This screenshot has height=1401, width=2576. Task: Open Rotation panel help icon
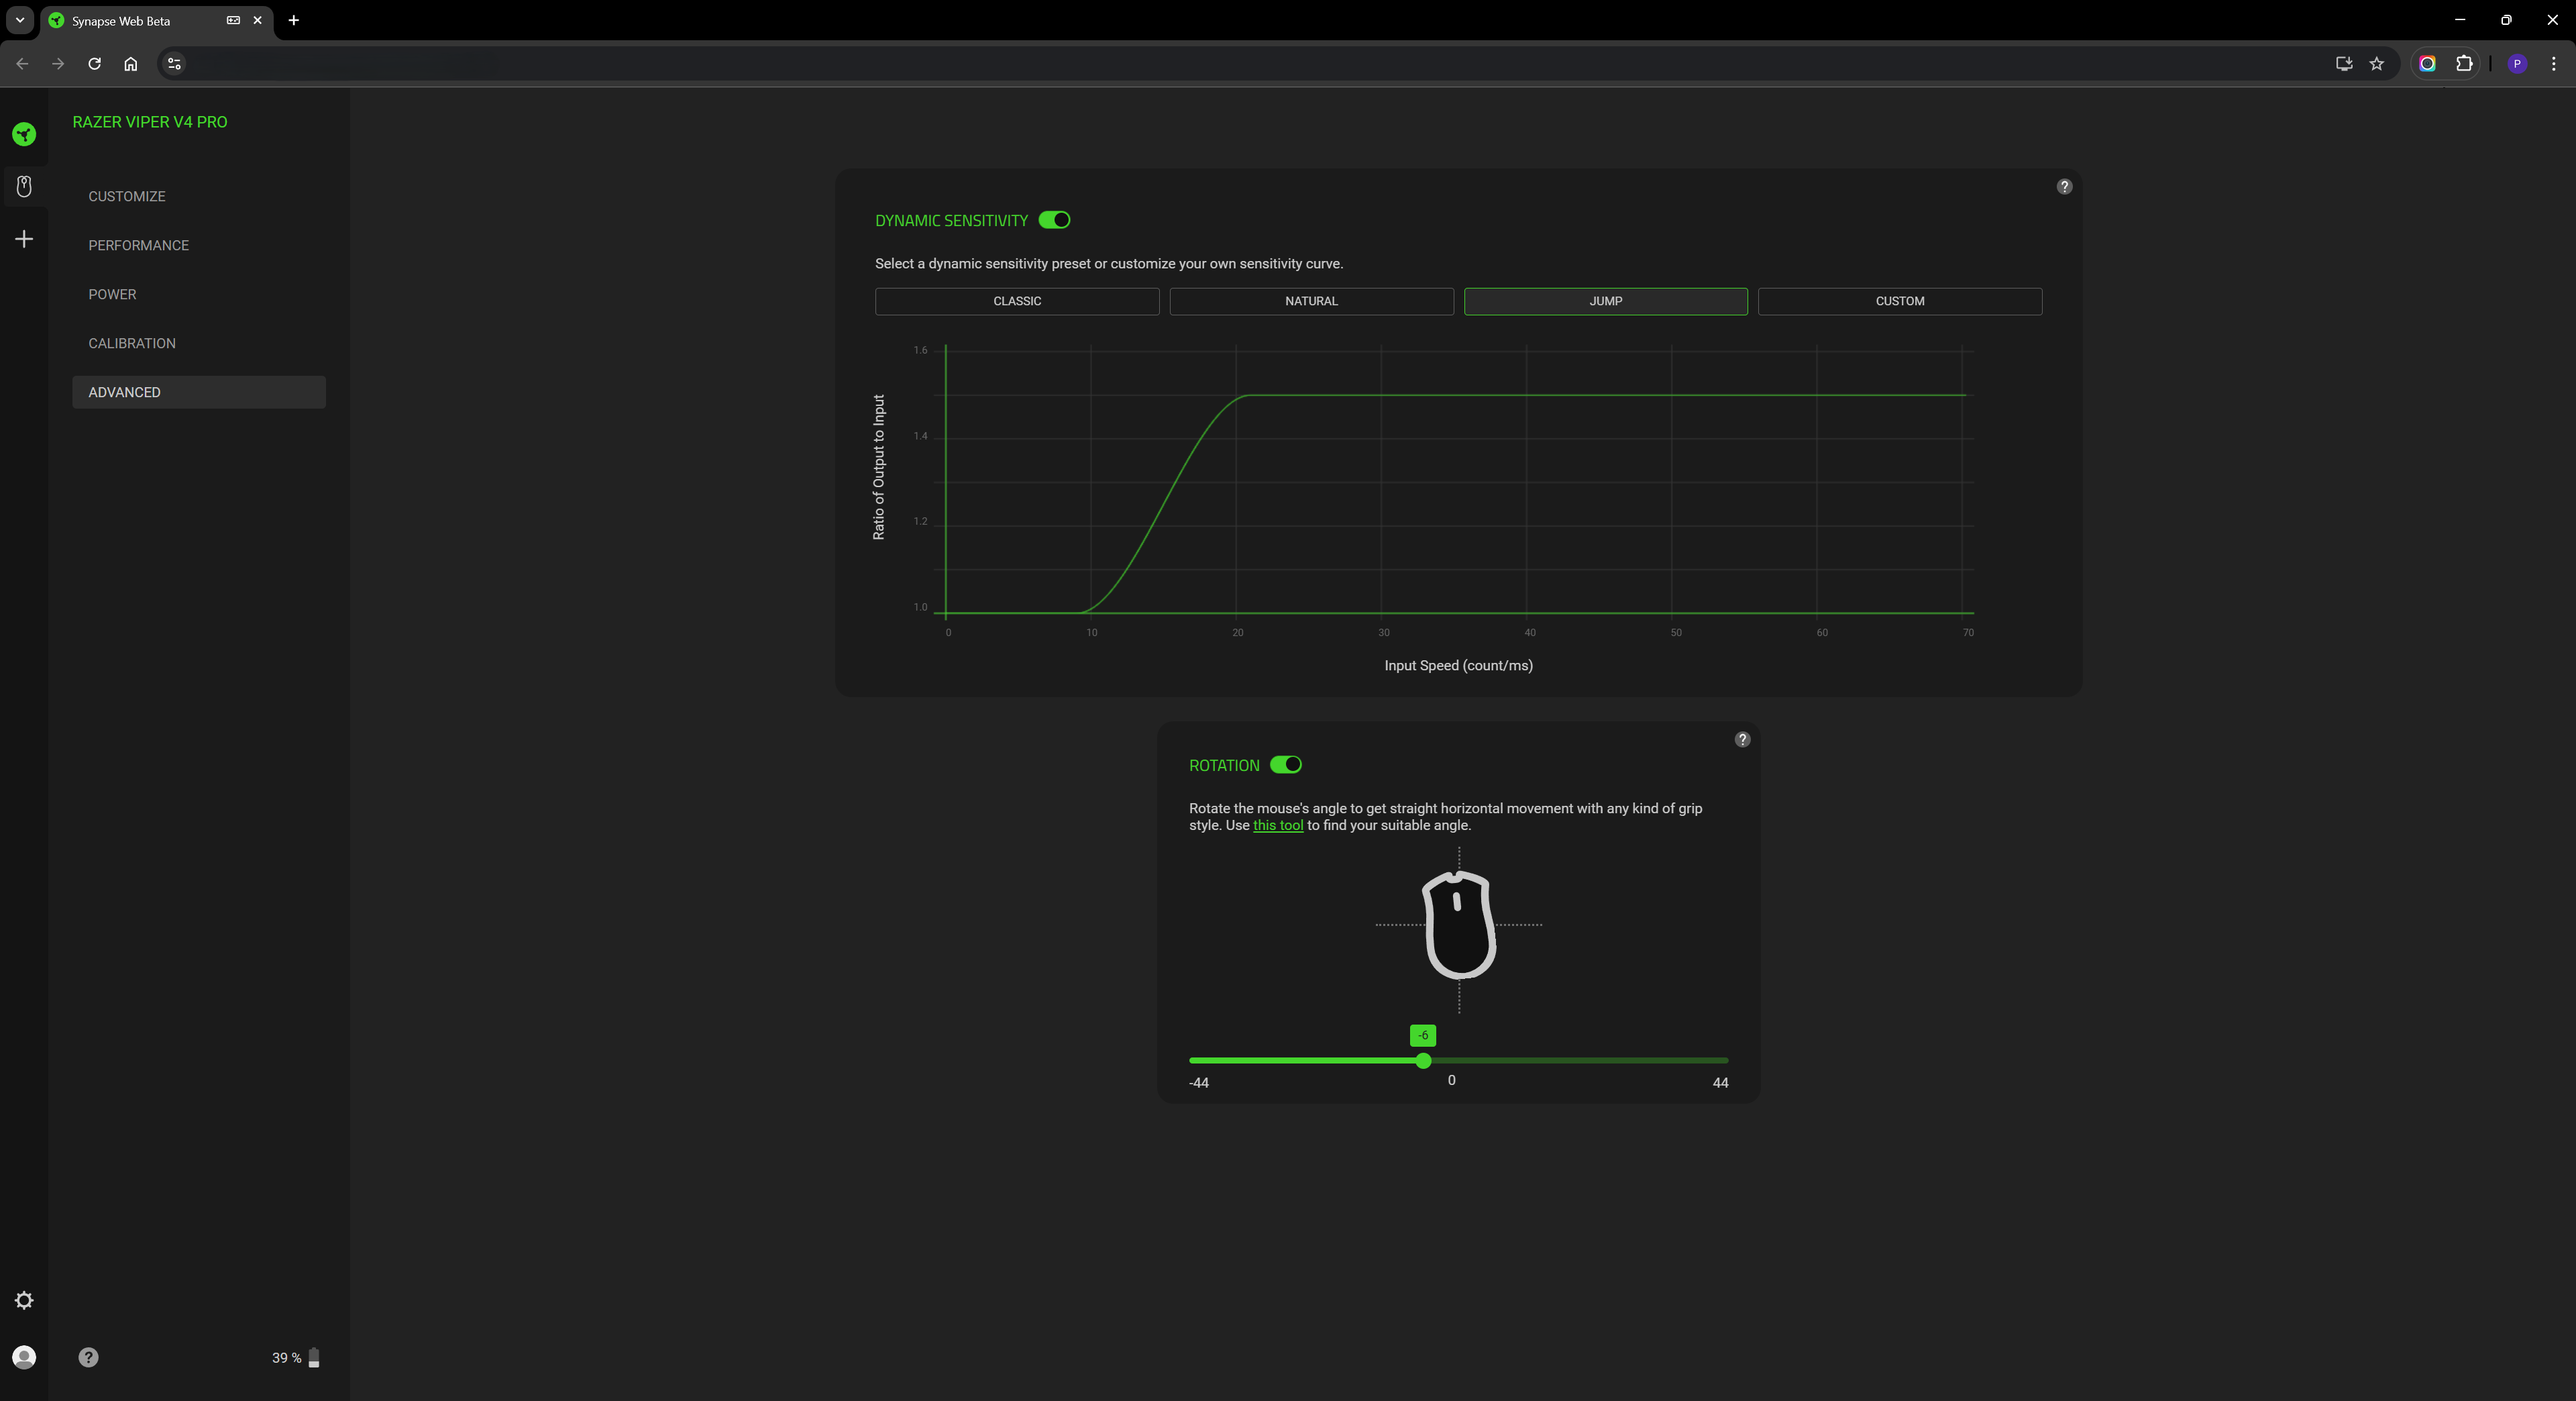coord(1742,740)
